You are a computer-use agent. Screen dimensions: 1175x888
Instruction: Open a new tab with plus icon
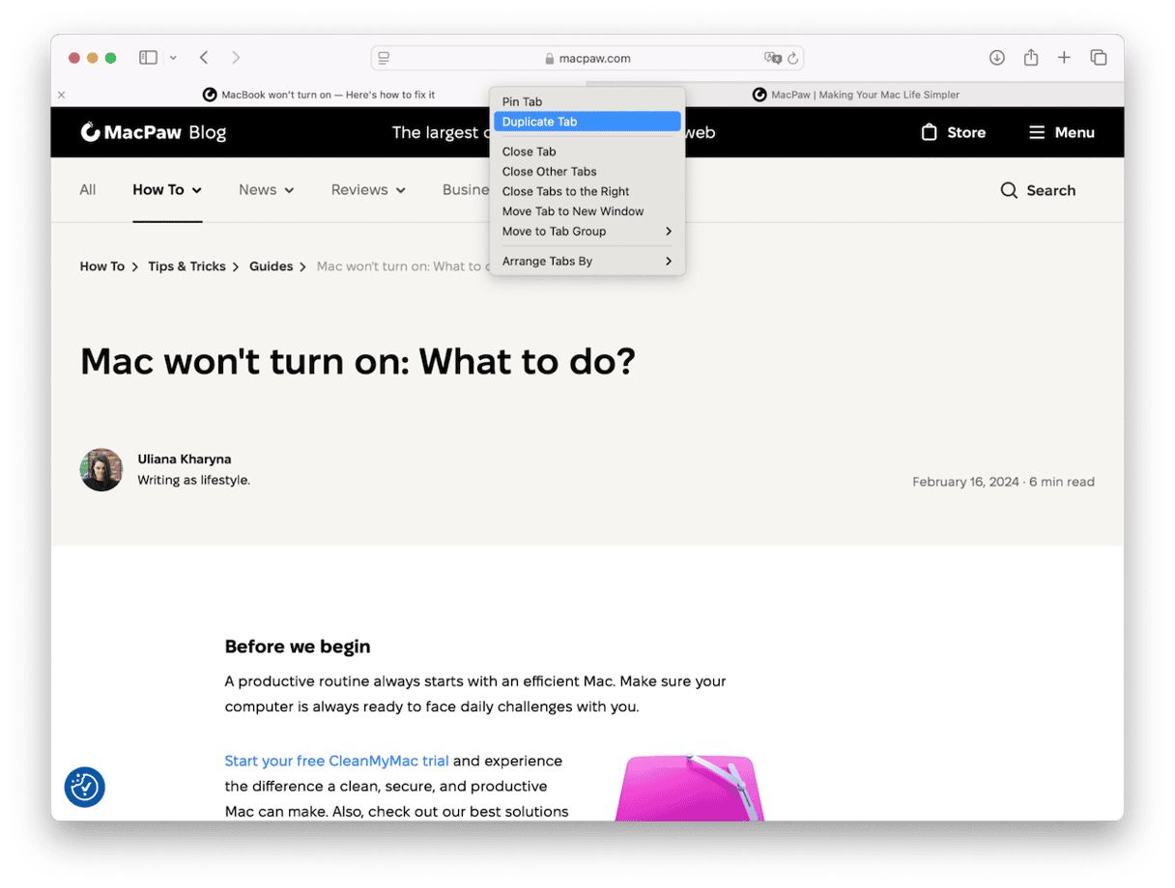(1064, 58)
